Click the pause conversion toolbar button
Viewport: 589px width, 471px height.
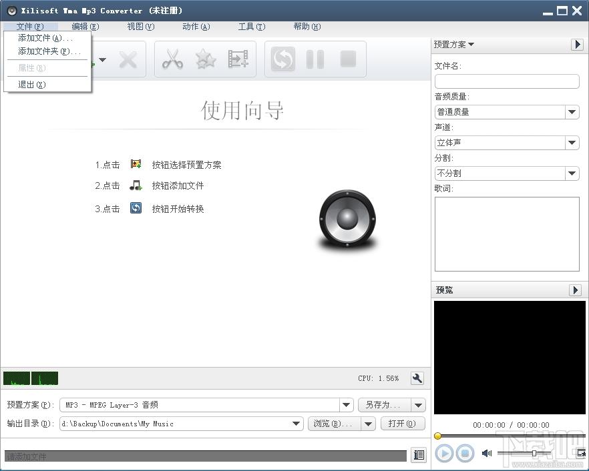point(315,59)
